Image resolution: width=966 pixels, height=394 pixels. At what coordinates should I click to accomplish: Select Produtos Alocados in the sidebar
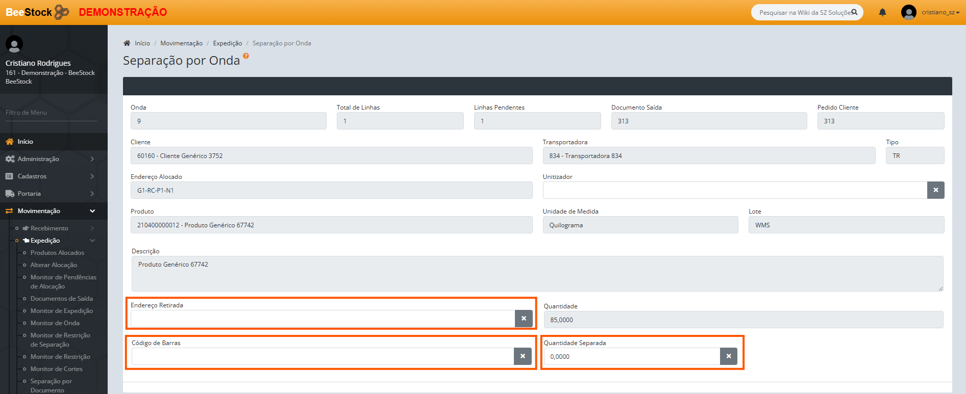point(57,253)
